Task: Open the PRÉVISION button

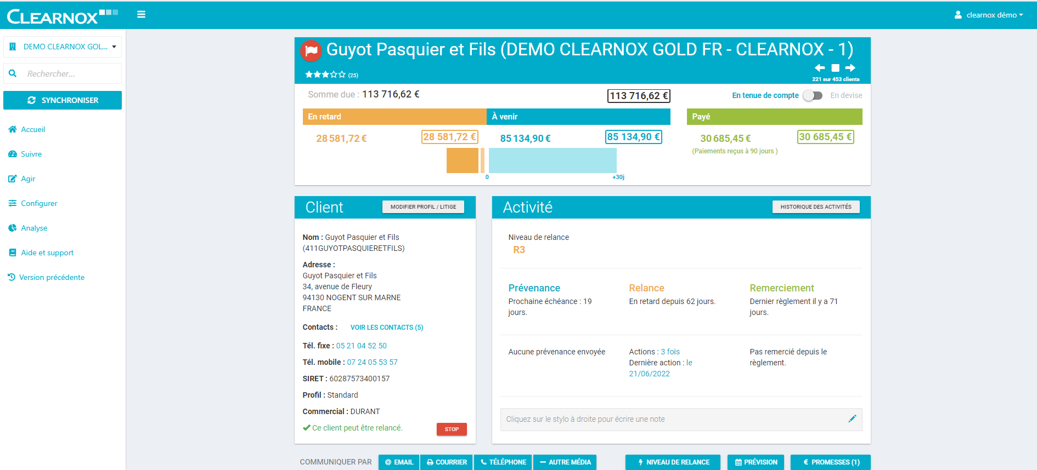Action: tap(756, 462)
